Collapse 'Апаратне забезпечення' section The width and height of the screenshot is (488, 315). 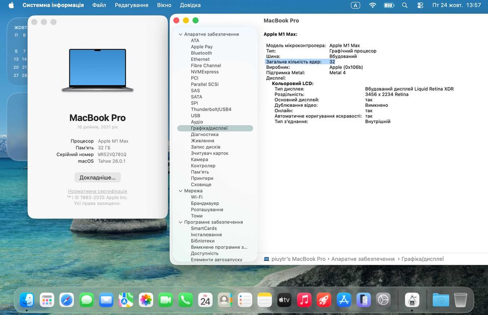(181, 34)
